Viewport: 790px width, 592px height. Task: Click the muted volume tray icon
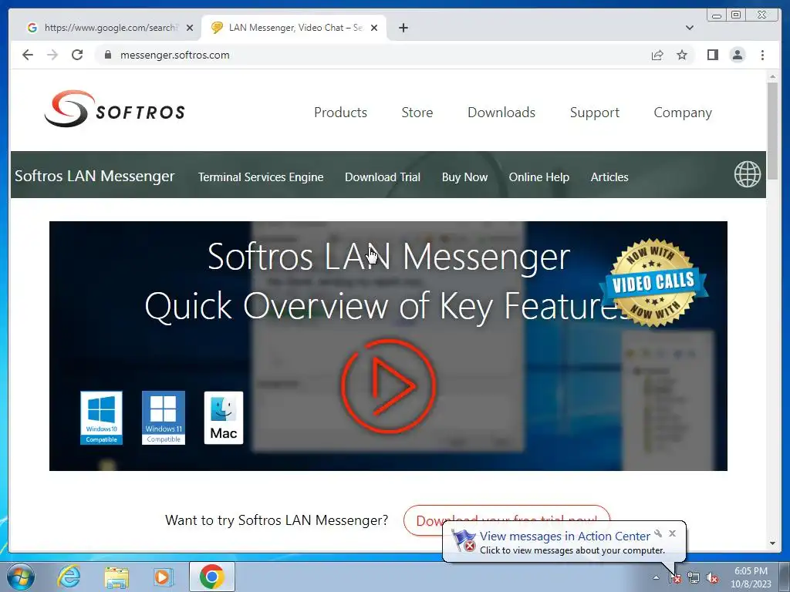[712, 577]
